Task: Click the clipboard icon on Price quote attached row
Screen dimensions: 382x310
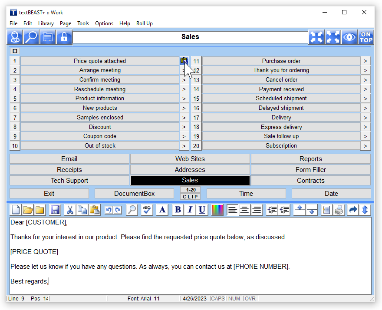Action: tap(184, 61)
